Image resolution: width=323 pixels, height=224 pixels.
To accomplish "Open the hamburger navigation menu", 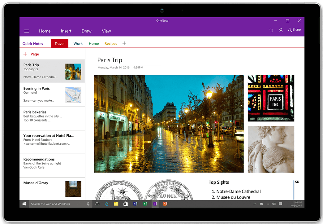I will 27,31.
